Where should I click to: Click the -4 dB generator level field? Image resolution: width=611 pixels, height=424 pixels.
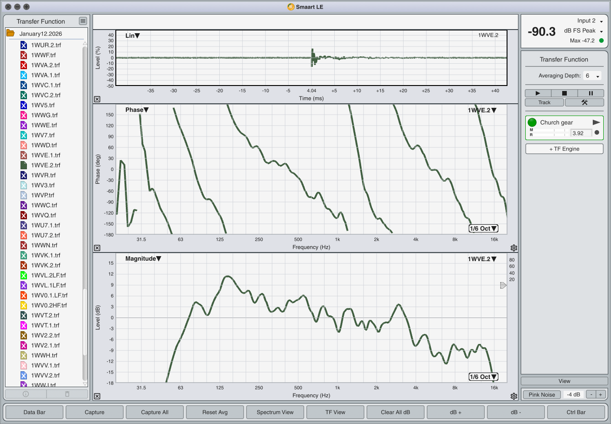pos(574,394)
